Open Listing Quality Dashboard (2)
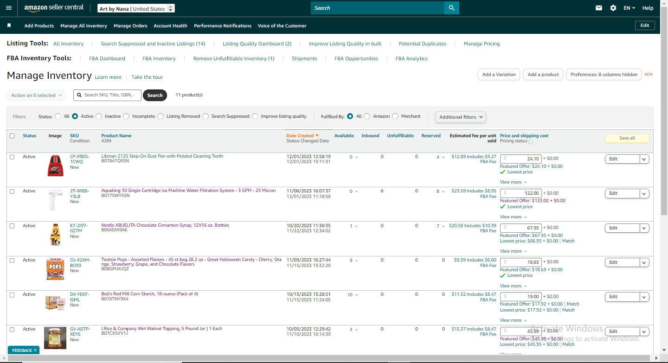Viewport: 668px width, 363px height. tap(257, 44)
